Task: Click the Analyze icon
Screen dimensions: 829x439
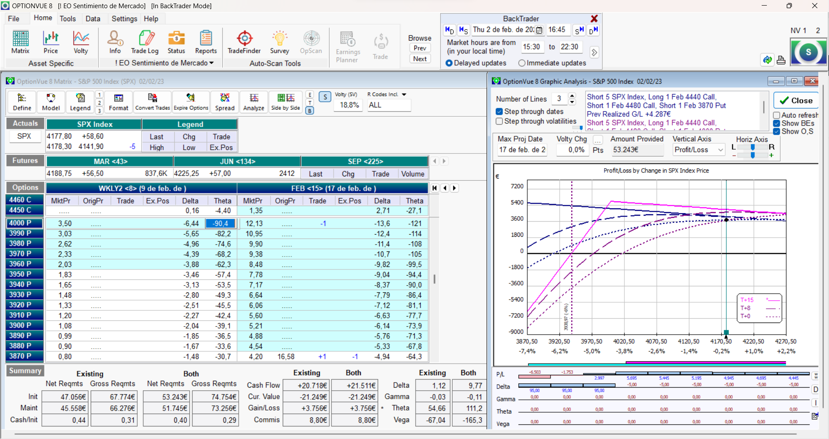Action: [x=254, y=102]
